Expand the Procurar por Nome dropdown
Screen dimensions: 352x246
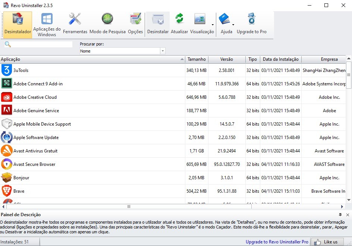click(x=163, y=51)
